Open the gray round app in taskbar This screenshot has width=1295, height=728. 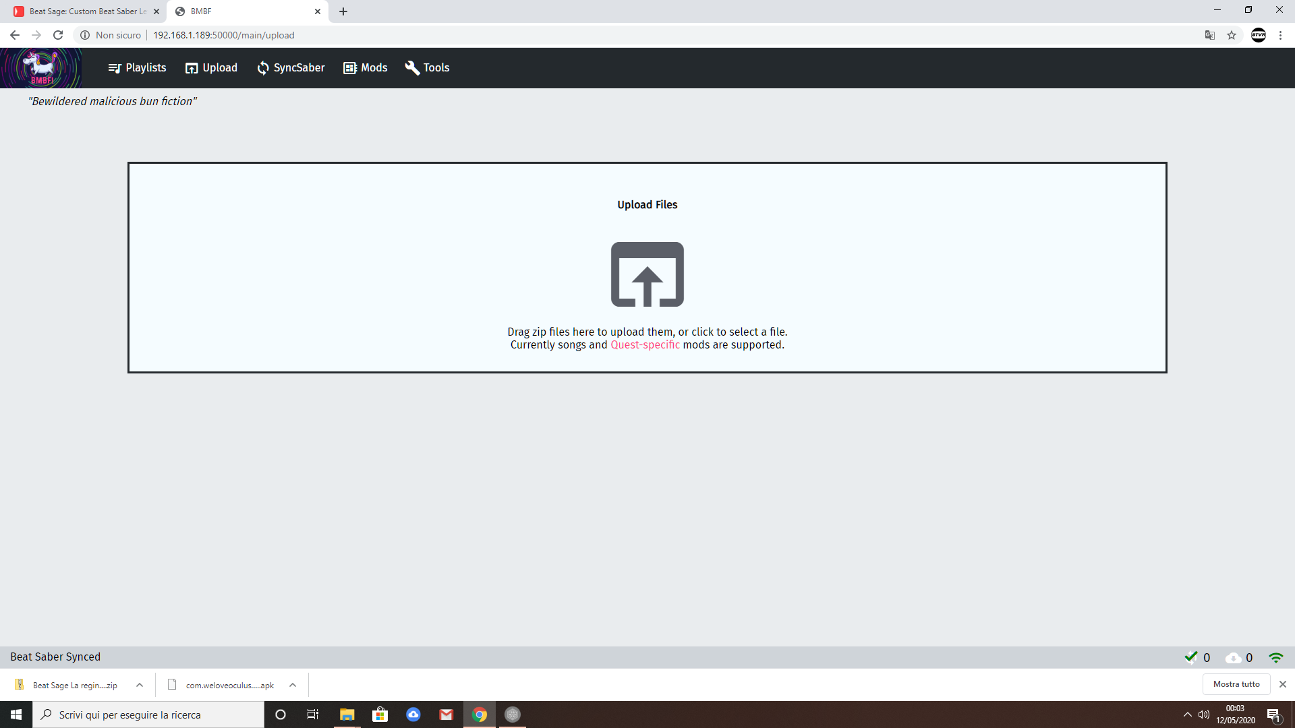[x=513, y=715]
